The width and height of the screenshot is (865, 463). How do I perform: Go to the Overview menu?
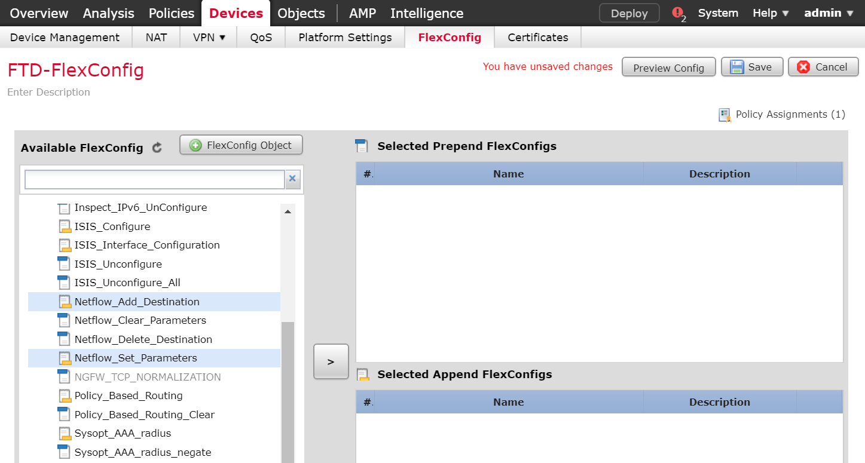(39, 13)
